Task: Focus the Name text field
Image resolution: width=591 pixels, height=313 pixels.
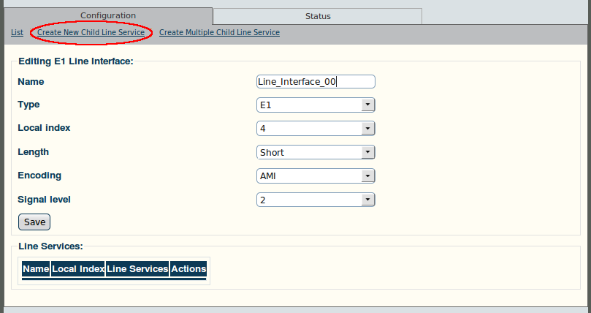Action: (316, 82)
